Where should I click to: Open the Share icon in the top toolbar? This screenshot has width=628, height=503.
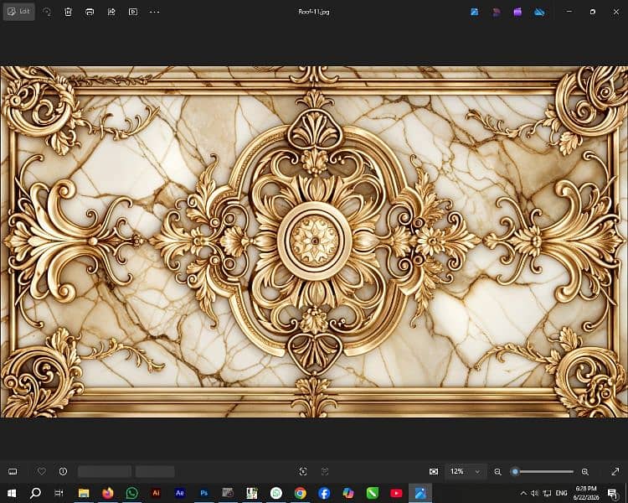point(111,12)
